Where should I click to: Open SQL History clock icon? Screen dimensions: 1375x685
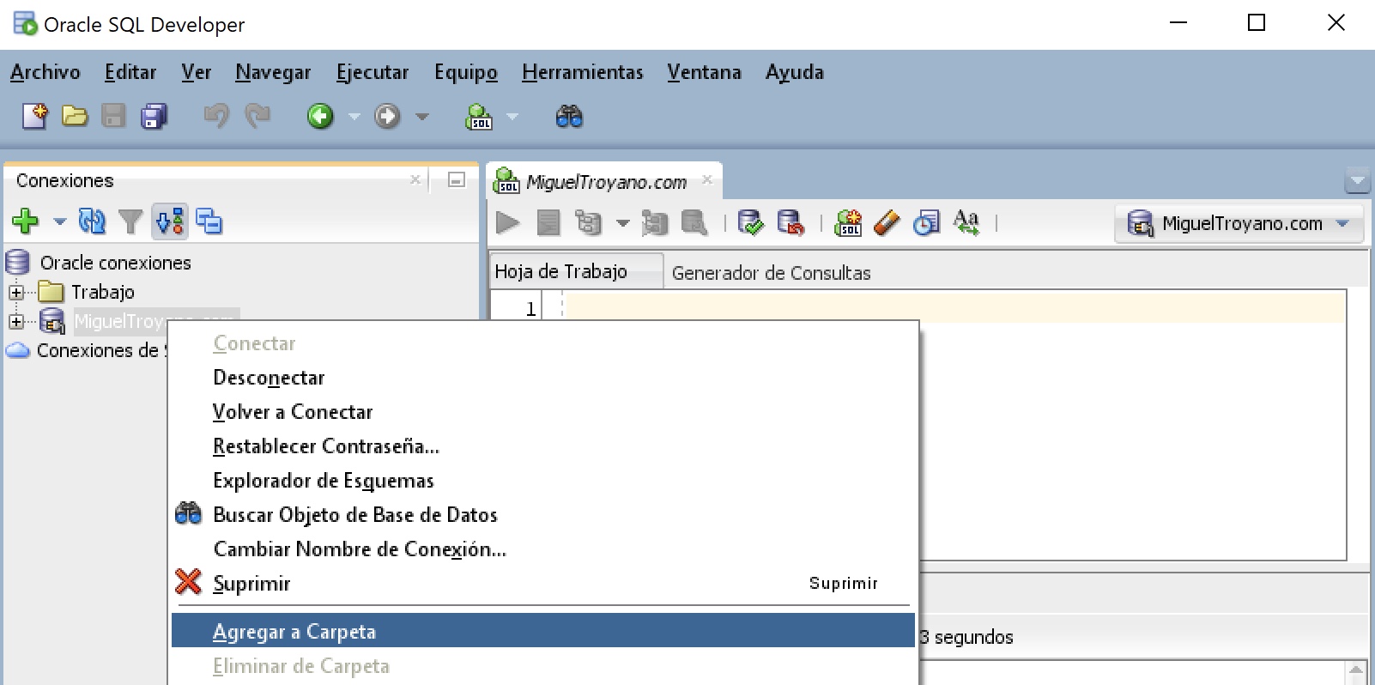tap(926, 223)
